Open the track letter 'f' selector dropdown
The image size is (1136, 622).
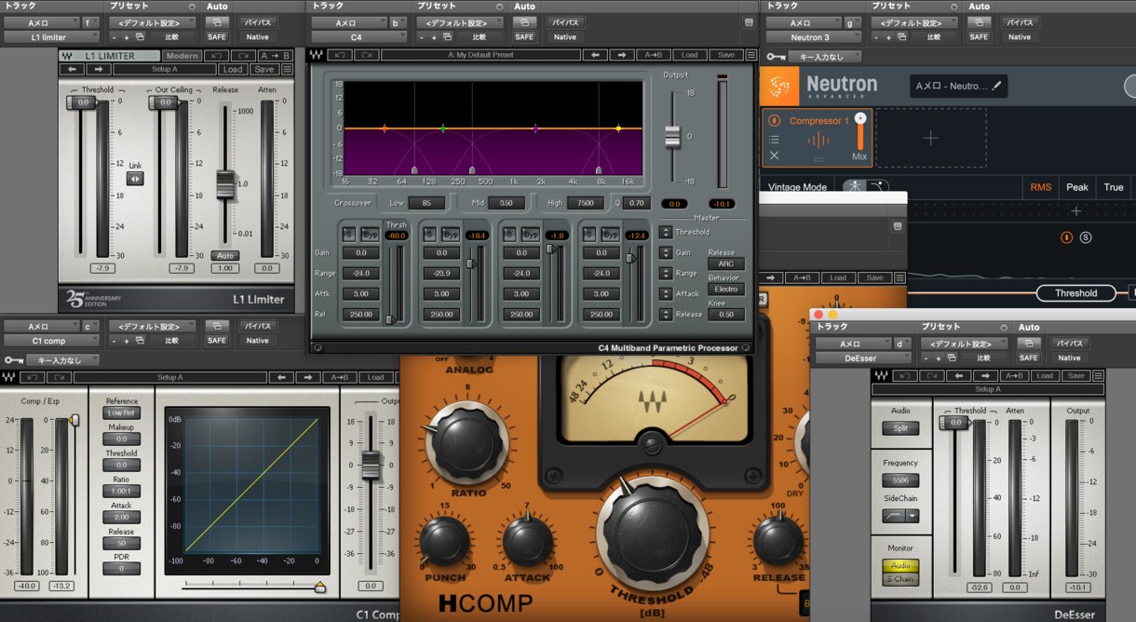tap(90, 22)
